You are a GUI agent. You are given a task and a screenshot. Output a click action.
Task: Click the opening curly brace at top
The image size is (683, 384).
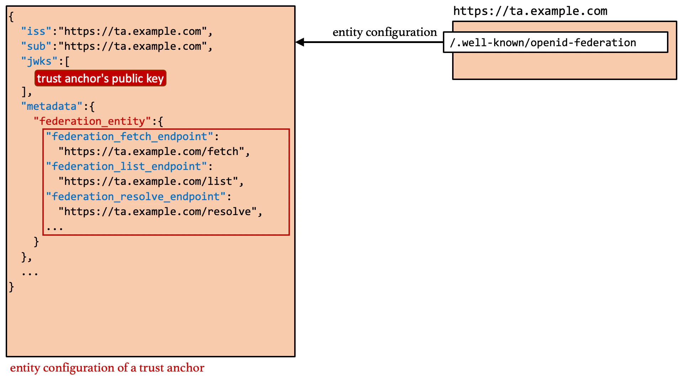pos(11,17)
